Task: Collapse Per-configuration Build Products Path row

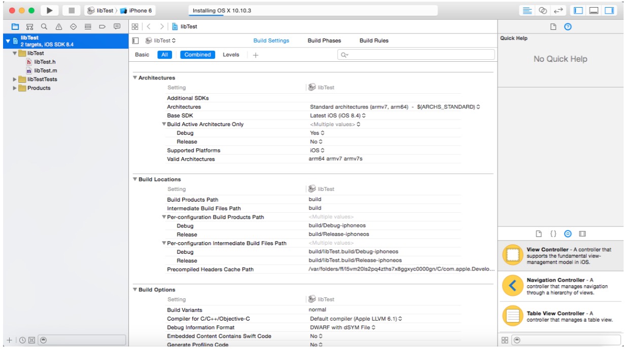Action: [x=164, y=217]
